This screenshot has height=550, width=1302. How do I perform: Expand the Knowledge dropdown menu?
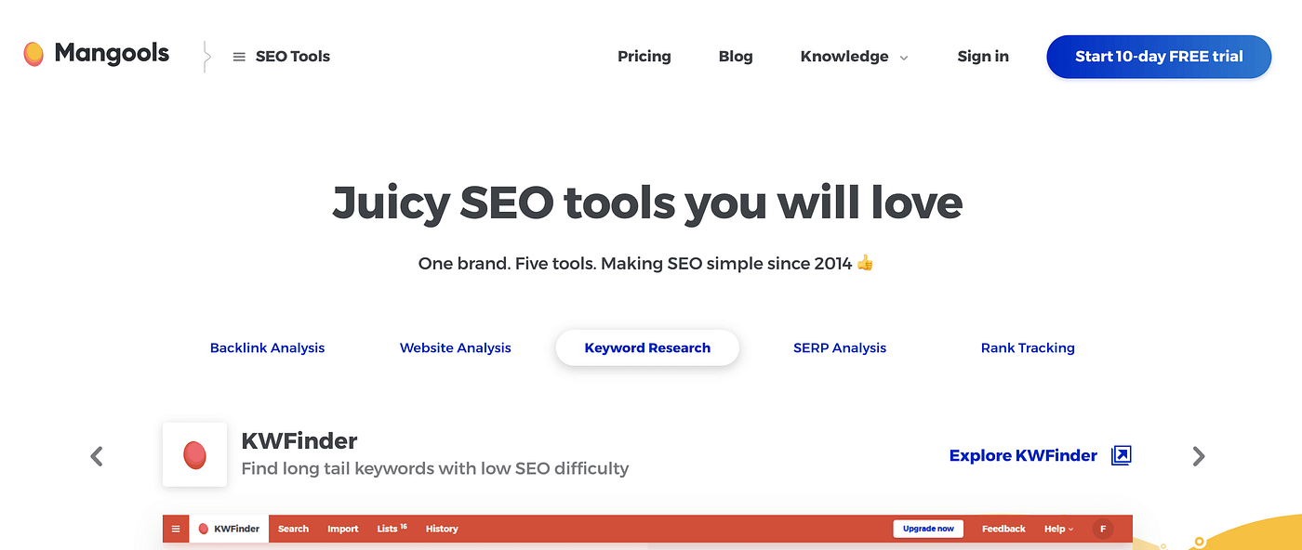854,57
